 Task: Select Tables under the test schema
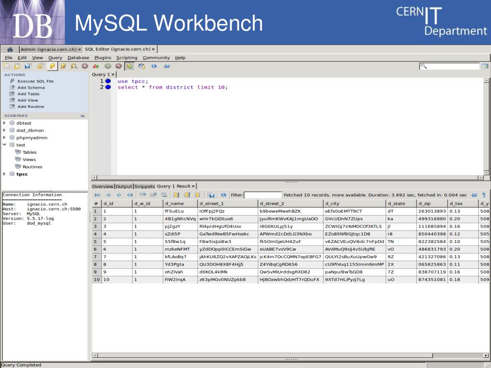coord(29,152)
